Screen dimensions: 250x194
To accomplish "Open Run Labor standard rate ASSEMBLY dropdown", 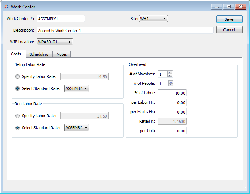I will 77,128.
